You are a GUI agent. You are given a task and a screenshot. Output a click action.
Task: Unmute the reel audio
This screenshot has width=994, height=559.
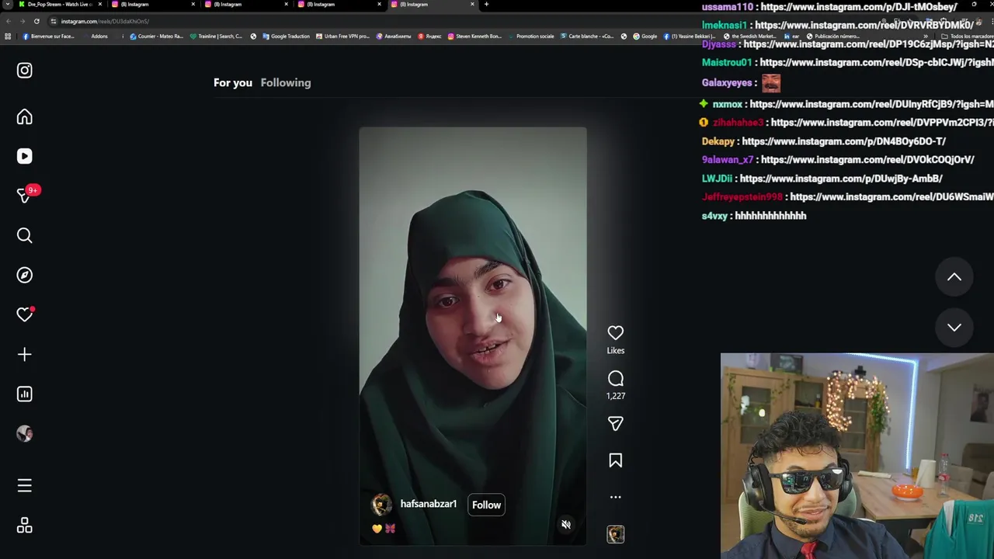tap(566, 524)
